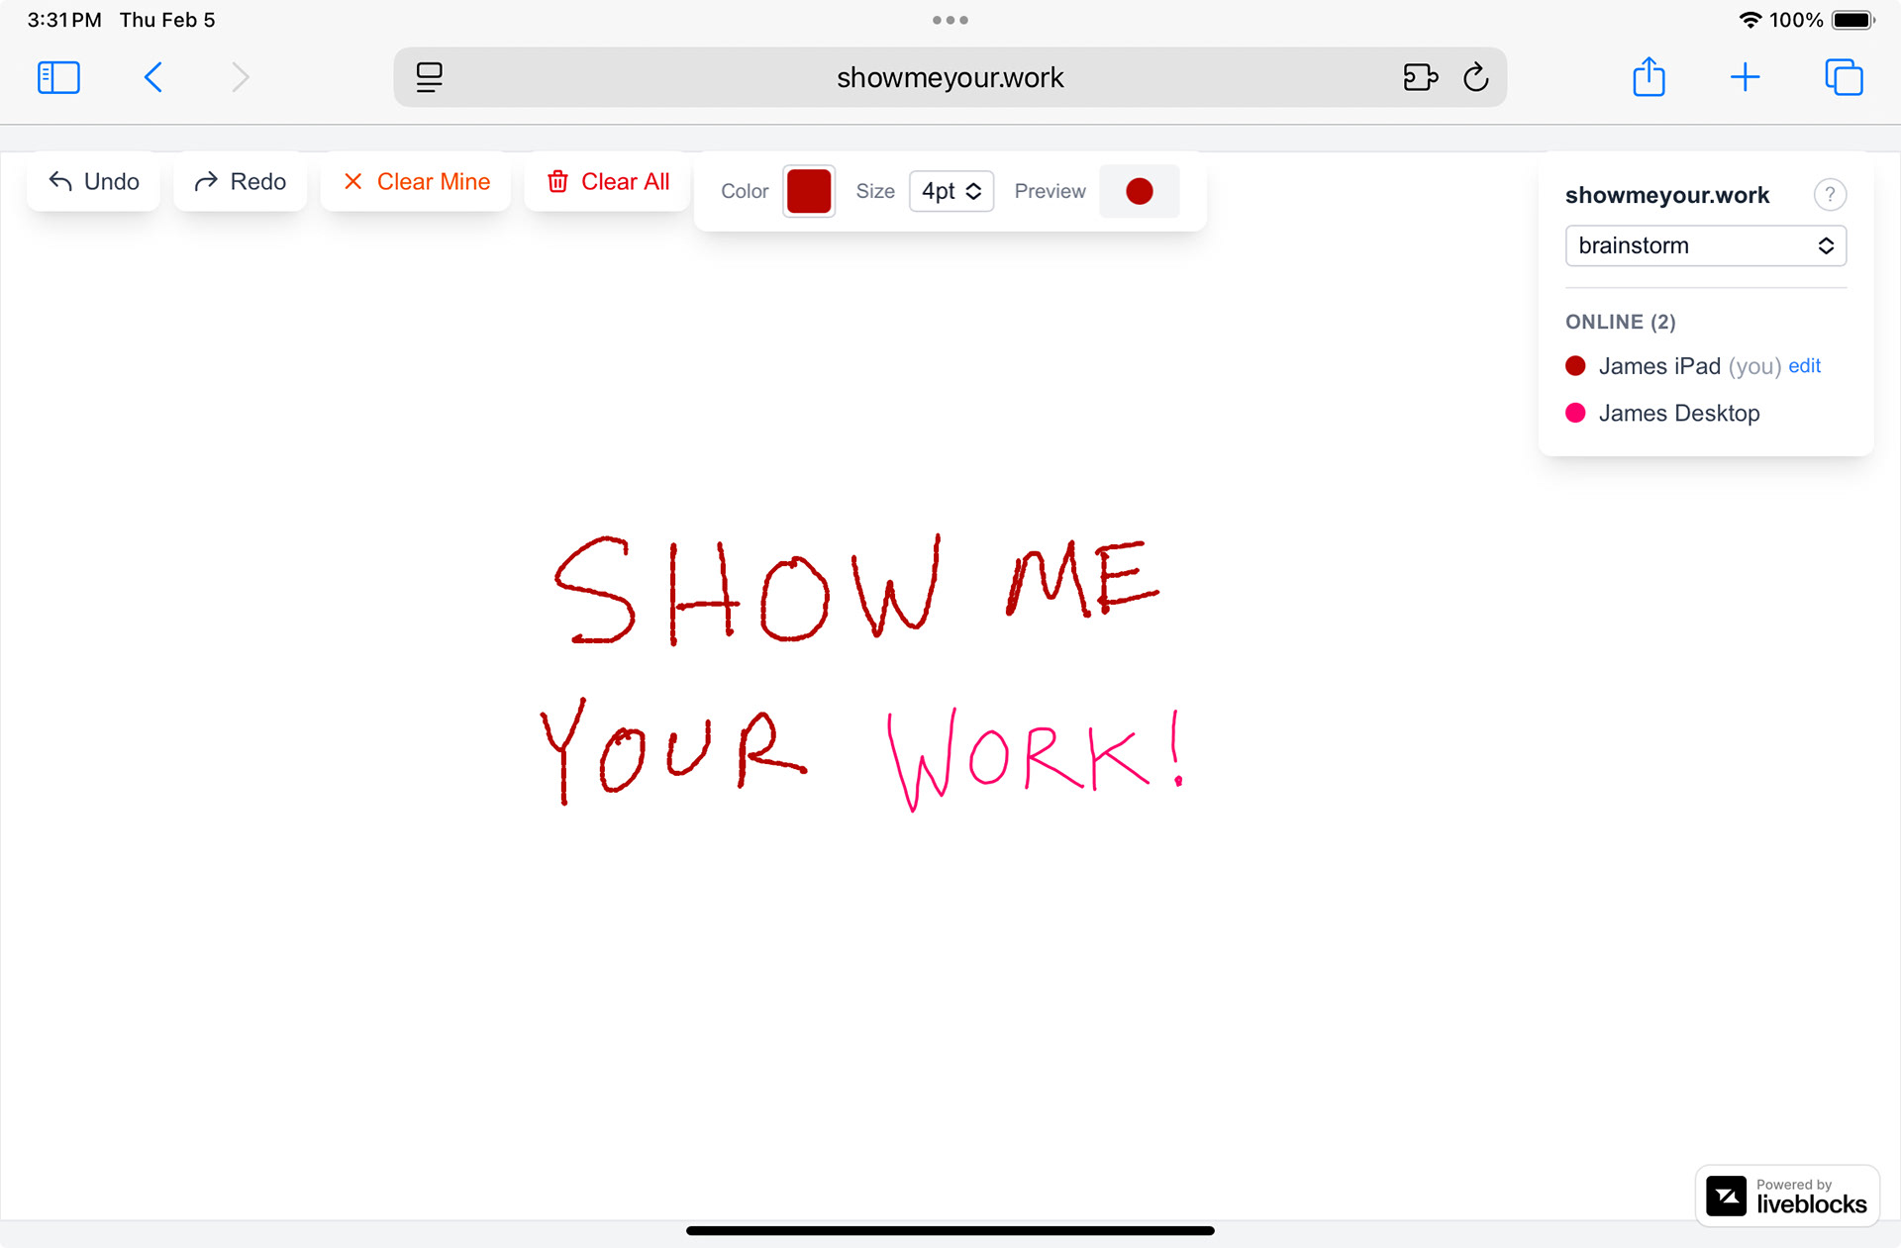Click Clear All with trash icon
Viewport: 1901px width, 1248px height.
tap(608, 182)
